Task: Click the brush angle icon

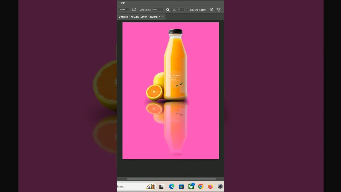Action: tap(174, 10)
